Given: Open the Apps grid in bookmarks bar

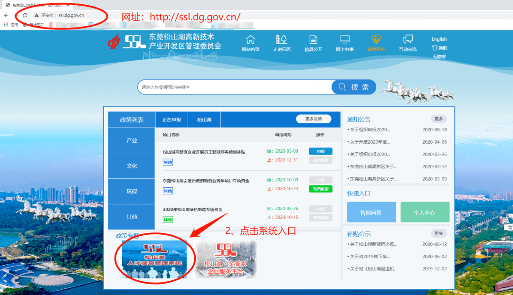Looking at the screenshot, I should point(6,25).
